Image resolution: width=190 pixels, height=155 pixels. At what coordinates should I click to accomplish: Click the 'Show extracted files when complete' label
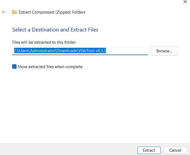click(50, 67)
